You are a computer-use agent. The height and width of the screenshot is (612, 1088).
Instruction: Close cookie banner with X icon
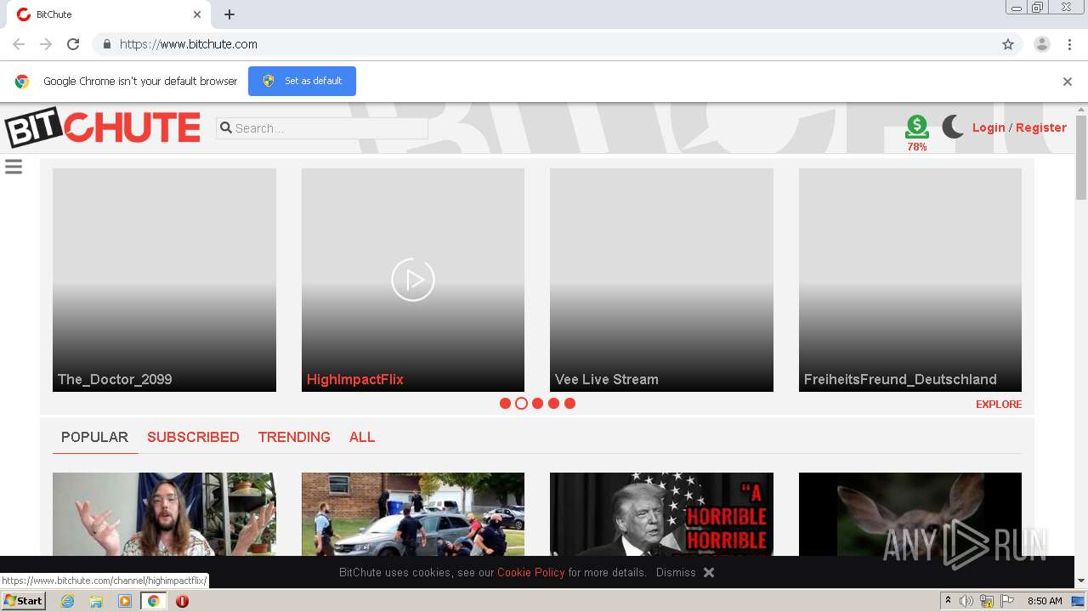pyautogui.click(x=709, y=572)
